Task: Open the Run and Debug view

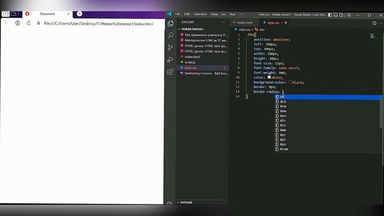Action: 170,59
